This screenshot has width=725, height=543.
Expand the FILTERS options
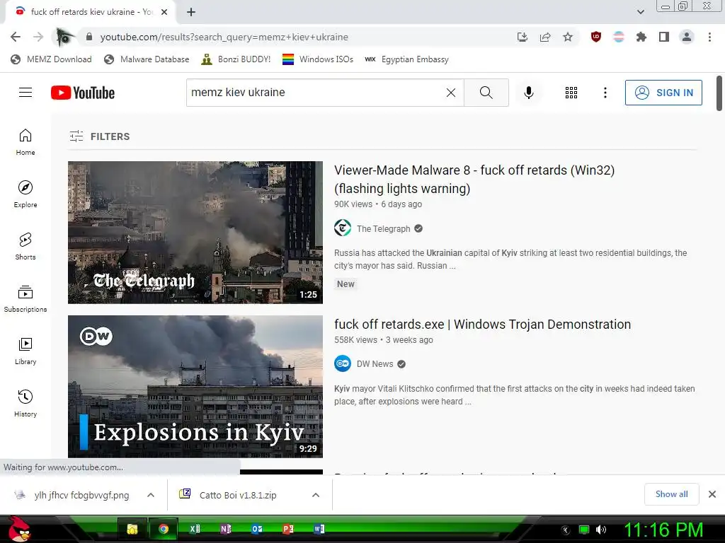click(x=100, y=136)
